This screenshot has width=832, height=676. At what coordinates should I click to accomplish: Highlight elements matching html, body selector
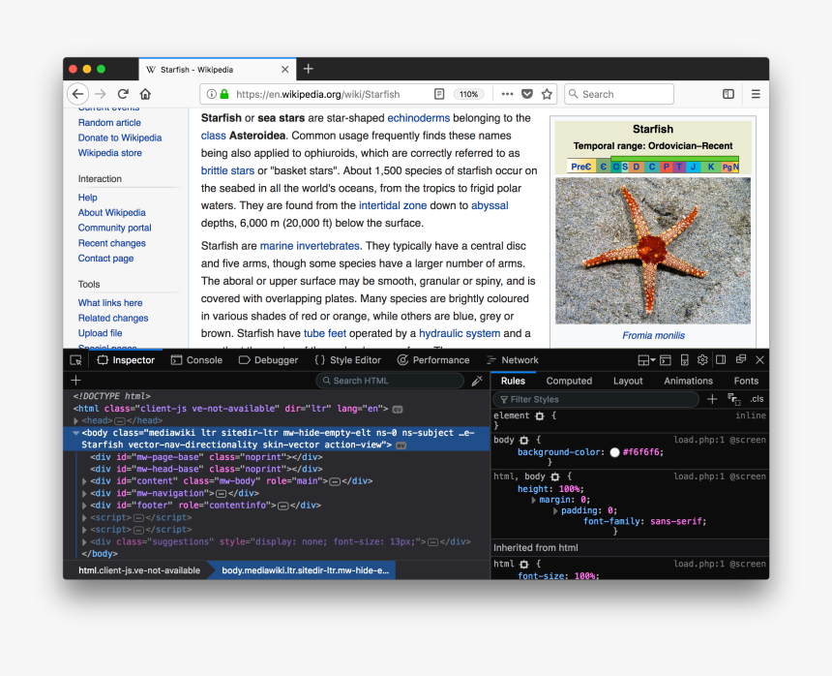(555, 476)
